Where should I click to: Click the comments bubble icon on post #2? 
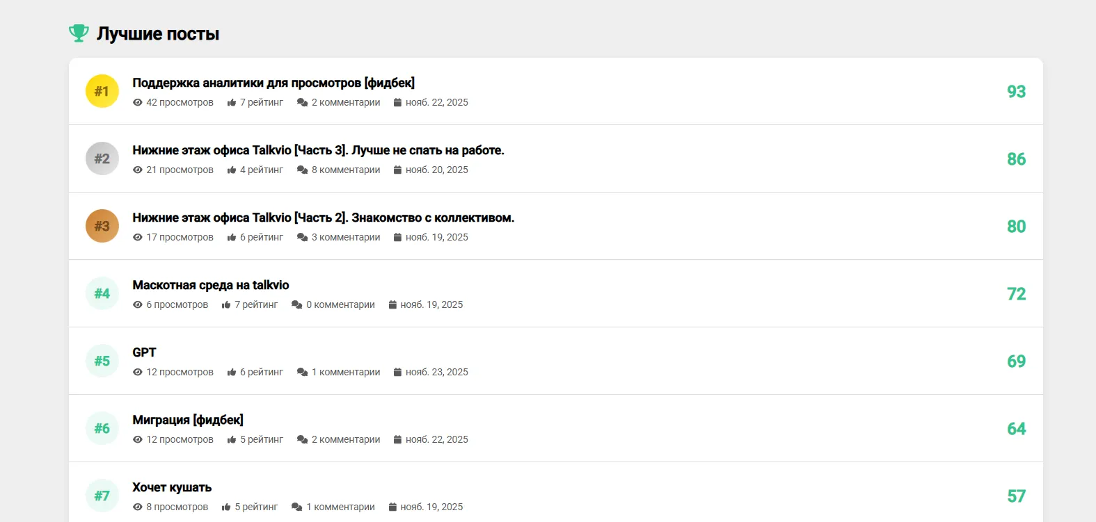[302, 170]
